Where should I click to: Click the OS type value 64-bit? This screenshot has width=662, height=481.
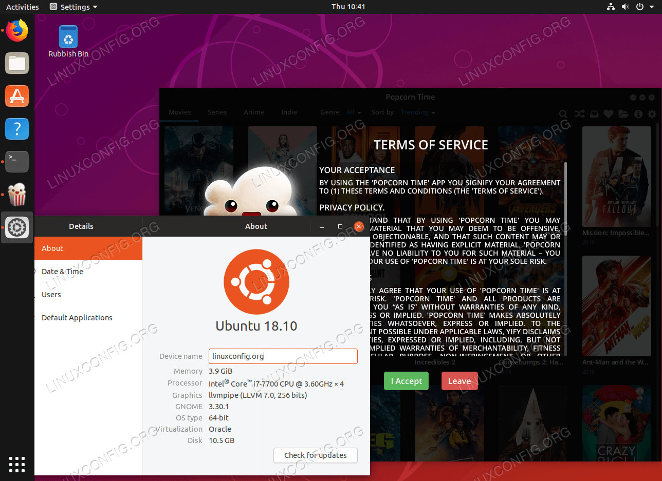219,418
